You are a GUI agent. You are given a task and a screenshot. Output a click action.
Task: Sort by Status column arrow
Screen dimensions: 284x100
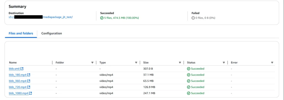[x=224, y=62]
